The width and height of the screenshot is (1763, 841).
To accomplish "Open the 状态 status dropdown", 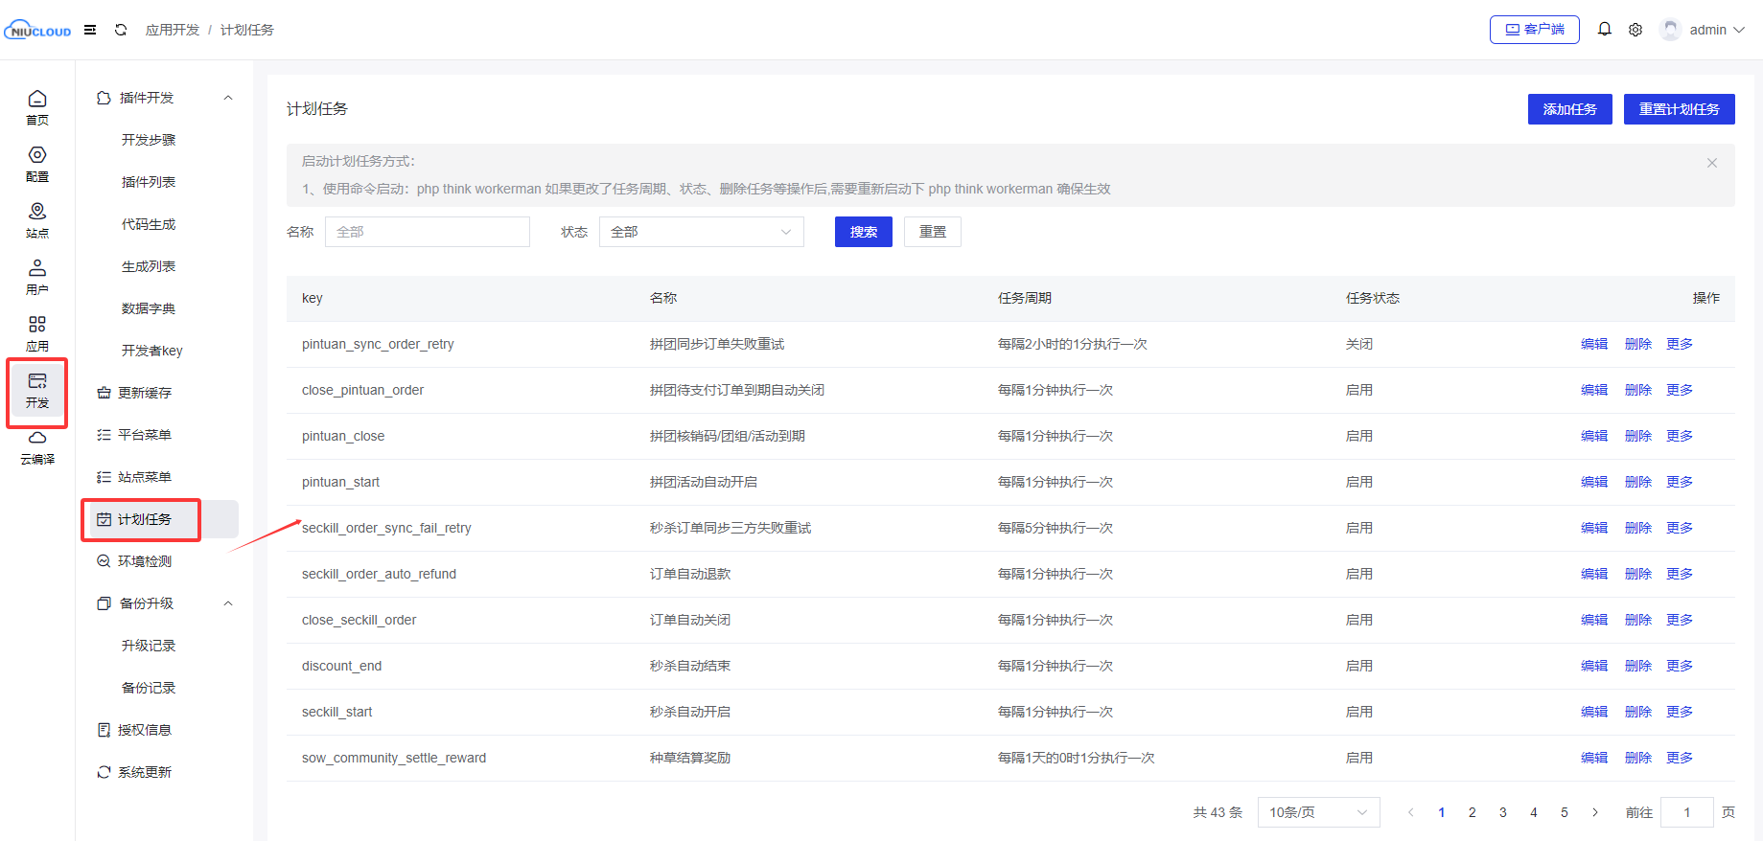I will [x=701, y=232].
